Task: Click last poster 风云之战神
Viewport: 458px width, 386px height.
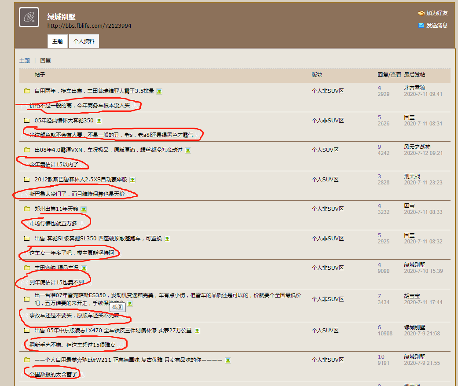Action: tap(417, 147)
